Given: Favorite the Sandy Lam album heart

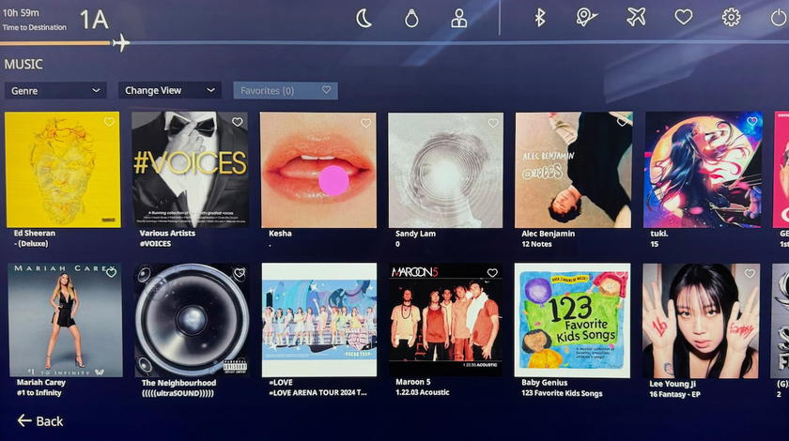Looking at the screenshot, I should [x=493, y=123].
